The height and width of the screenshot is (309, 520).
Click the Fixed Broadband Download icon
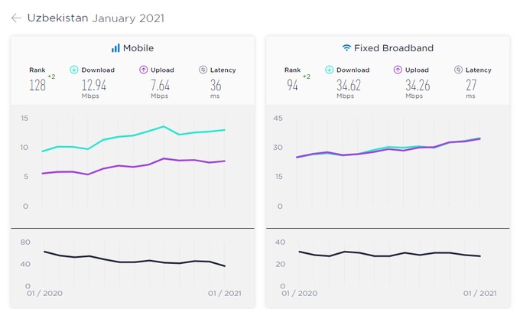coord(330,70)
